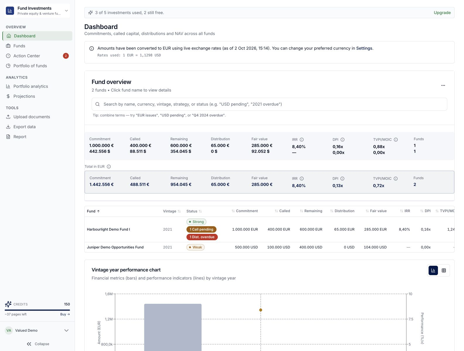Viewport: 464px width, 351px height.
Task: Open Portfolio of funds
Action: click(37, 66)
